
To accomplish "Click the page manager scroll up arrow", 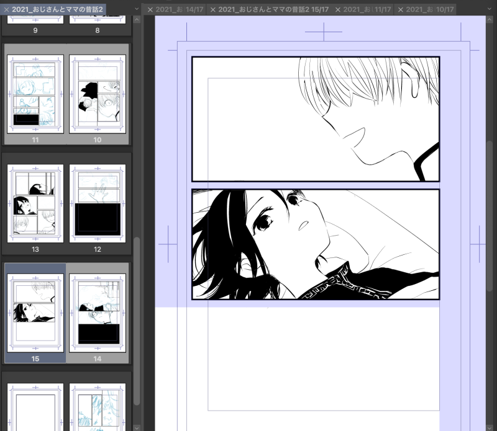I will click(137, 19).
